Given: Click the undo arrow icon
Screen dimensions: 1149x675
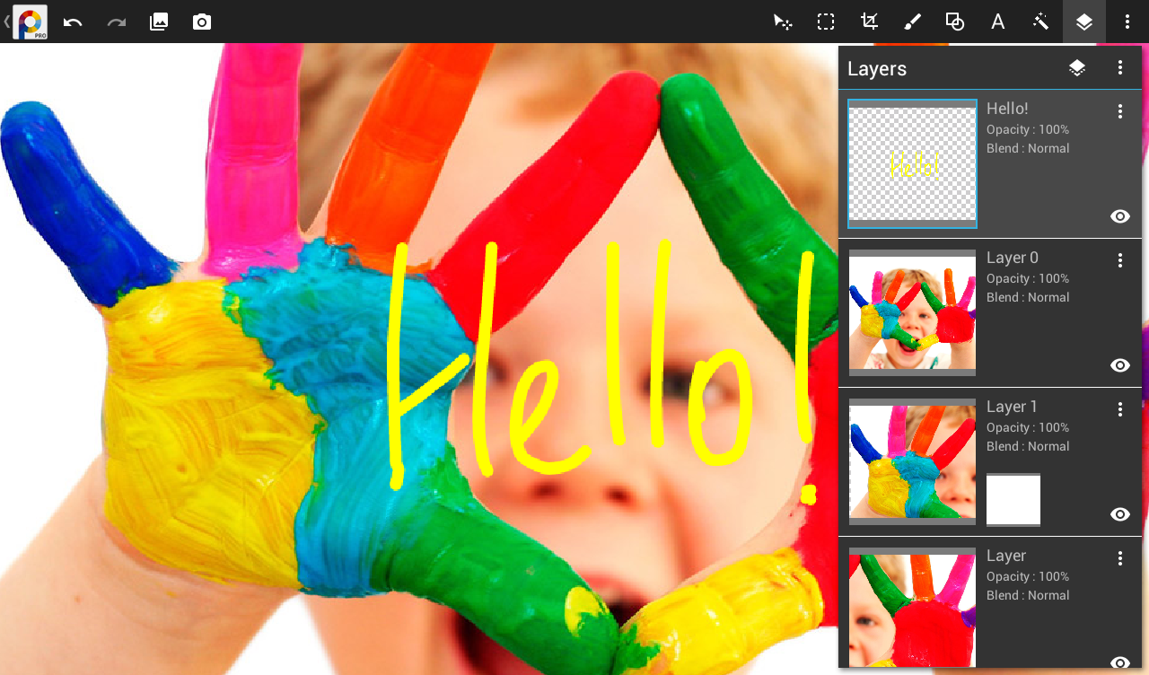Looking at the screenshot, I should point(73,22).
